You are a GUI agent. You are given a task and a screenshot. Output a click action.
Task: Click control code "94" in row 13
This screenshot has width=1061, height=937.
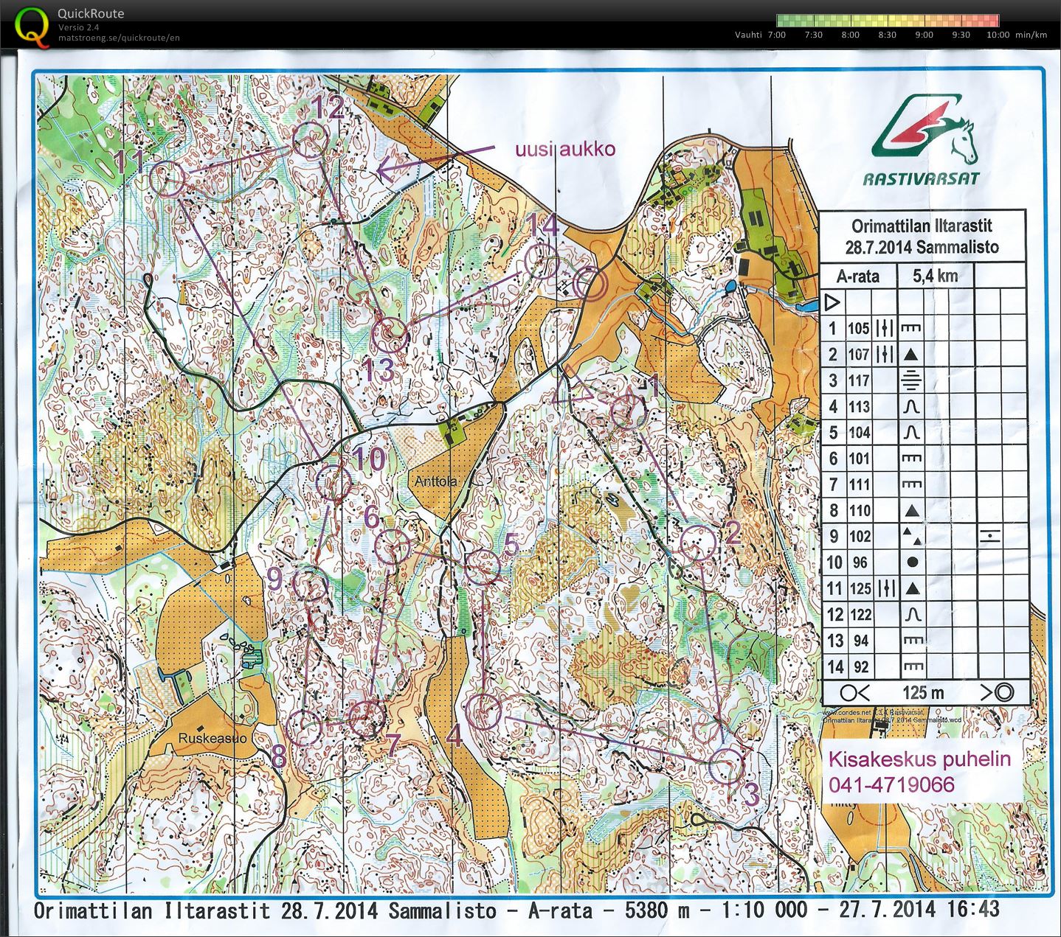(x=860, y=641)
